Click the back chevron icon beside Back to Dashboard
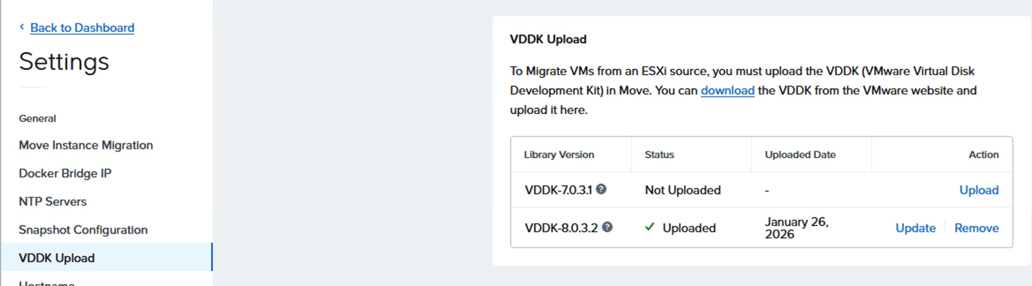This screenshot has width=1032, height=286. 22,27
